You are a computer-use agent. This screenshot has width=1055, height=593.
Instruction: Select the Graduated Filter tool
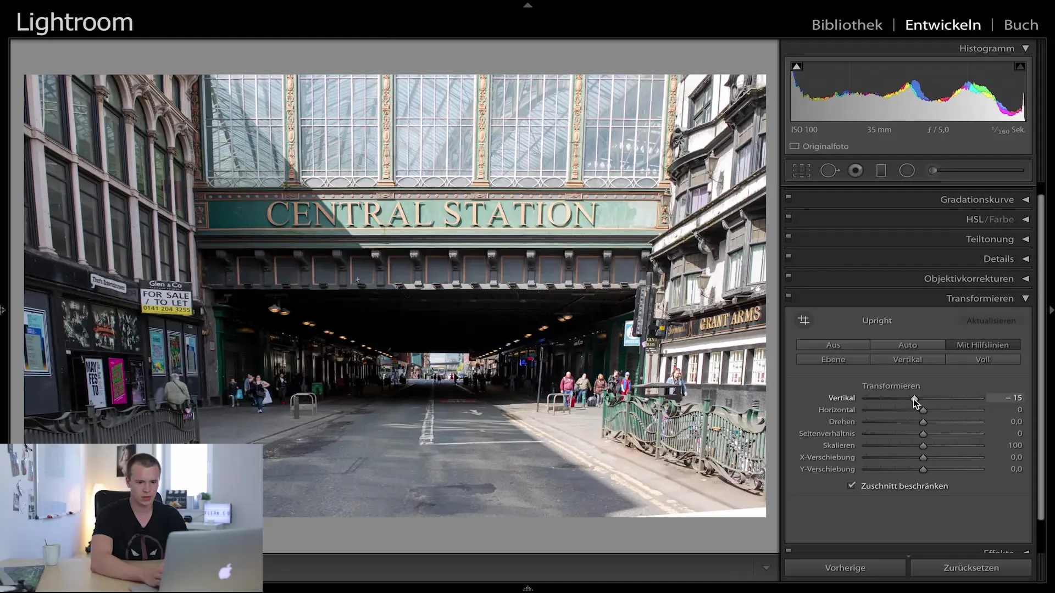(881, 171)
